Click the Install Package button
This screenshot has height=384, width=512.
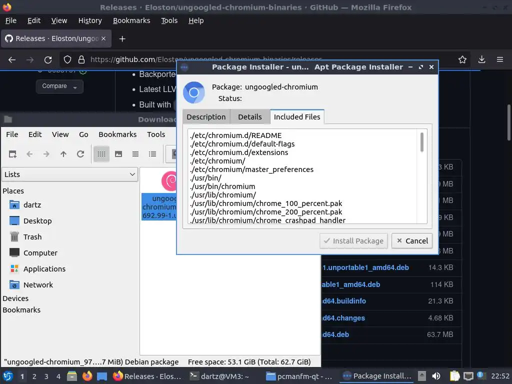tap(353, 241)
